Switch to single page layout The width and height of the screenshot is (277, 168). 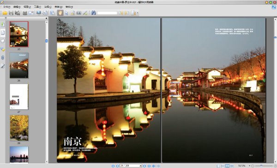pos(218,166)
